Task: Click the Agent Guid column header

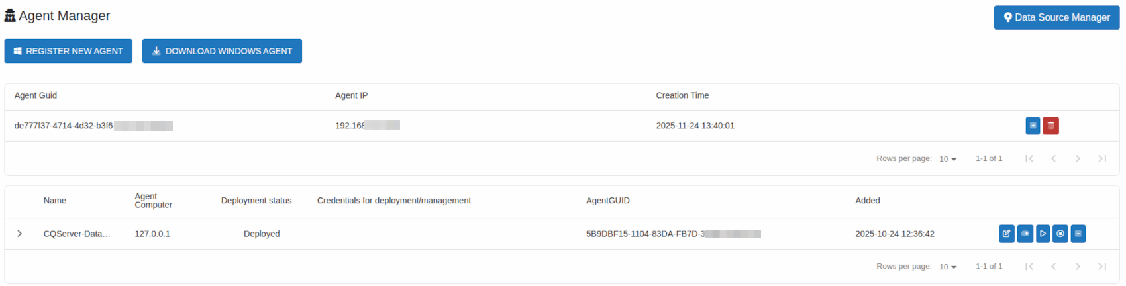Action: (x=36, y=95)
